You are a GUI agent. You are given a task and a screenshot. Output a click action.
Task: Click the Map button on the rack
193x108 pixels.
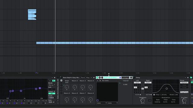[x=88, y=77]
